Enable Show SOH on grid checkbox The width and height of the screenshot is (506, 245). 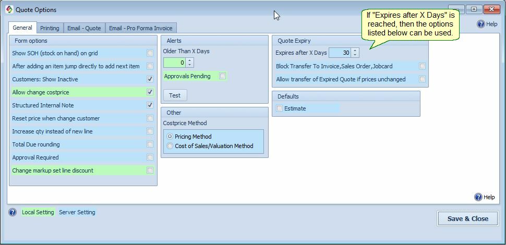point(150,53)
